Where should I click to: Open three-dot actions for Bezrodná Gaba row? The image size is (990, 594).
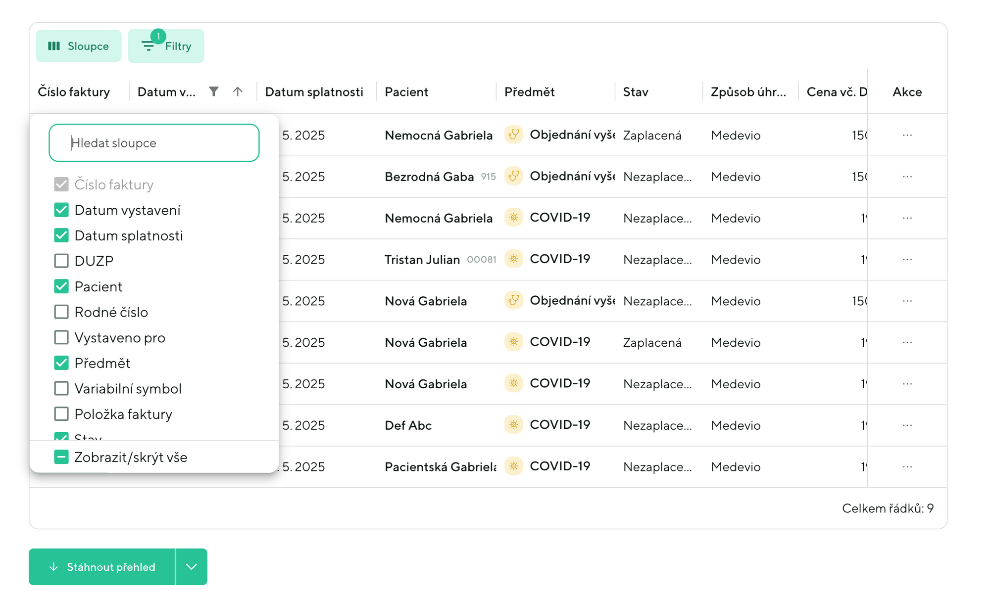tap(907, 177)
